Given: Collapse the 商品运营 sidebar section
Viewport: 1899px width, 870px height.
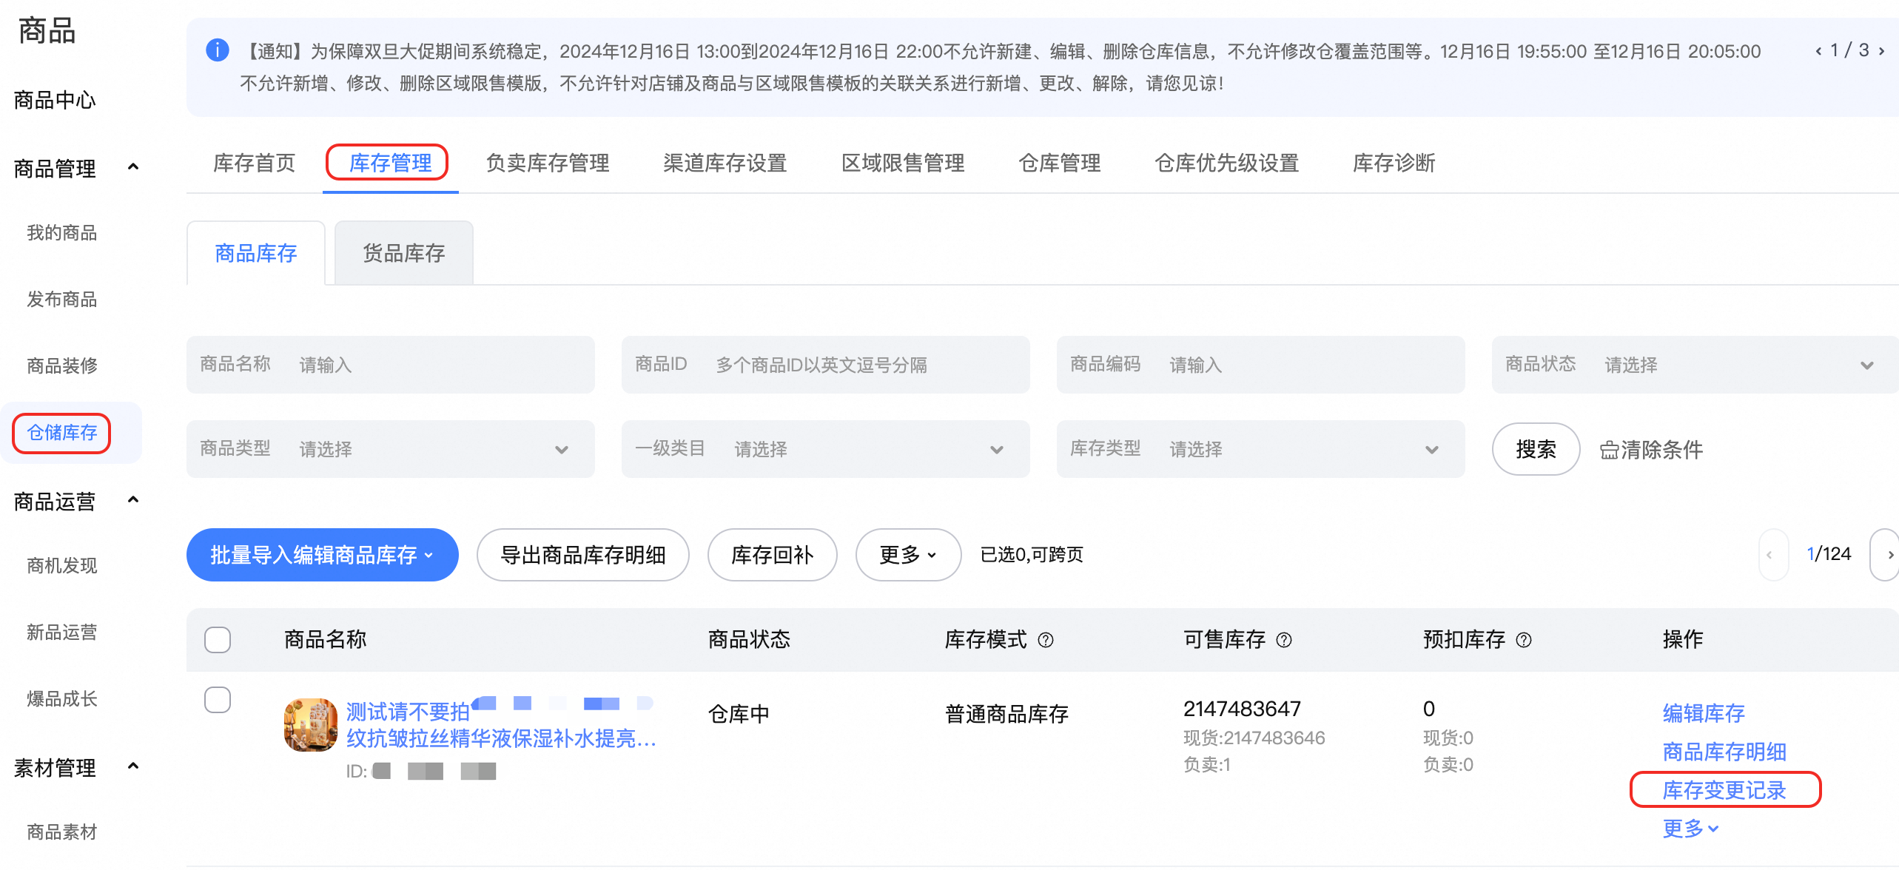Looking at the screenshot, I should (x=133, y=500).
